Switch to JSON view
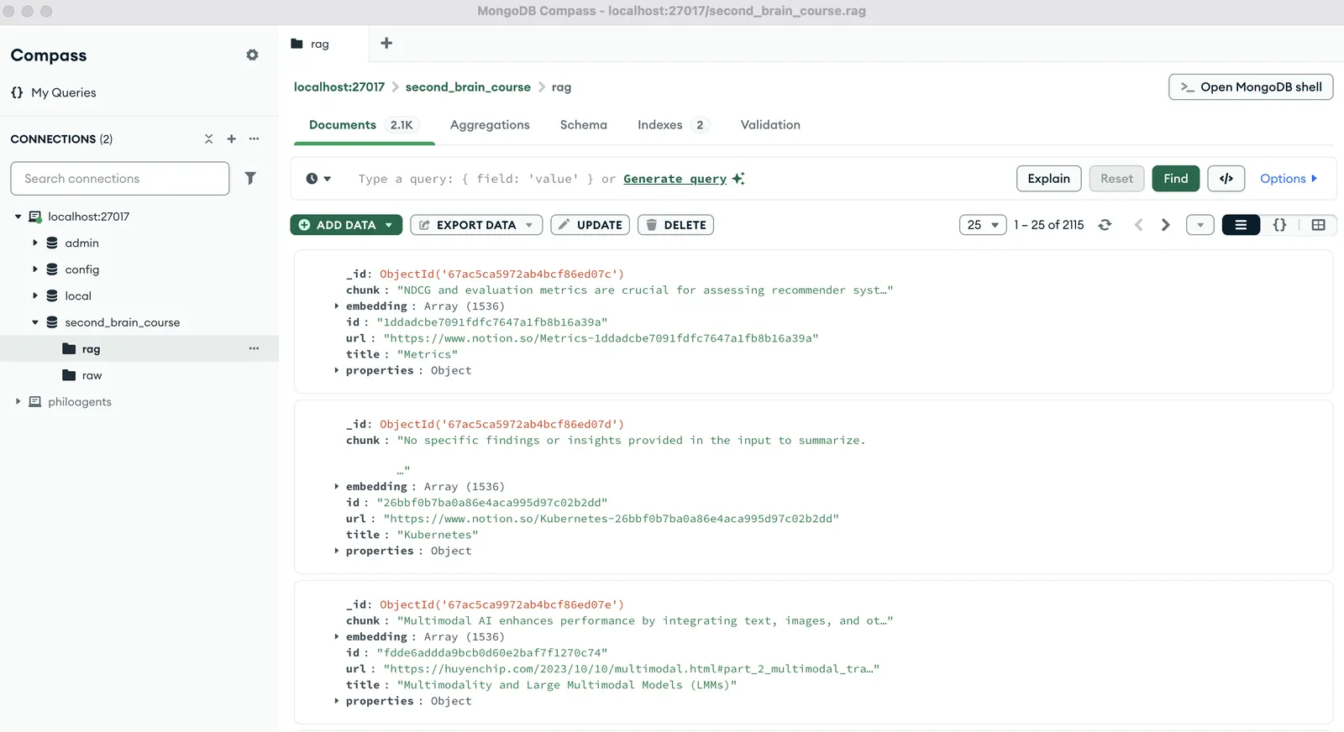The width and height of the screenshot is (1344, 732). (1279, 225)
